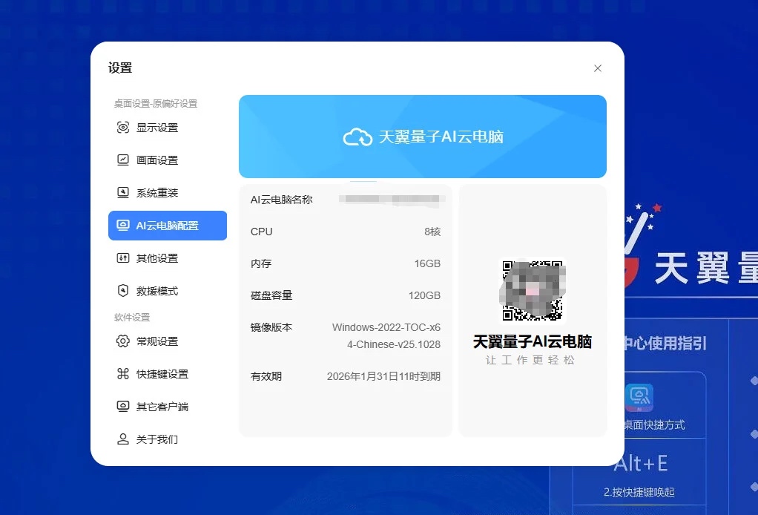Click the CPU value 8核
Viewport: 758px width, 515px height.
coord(432,232)
